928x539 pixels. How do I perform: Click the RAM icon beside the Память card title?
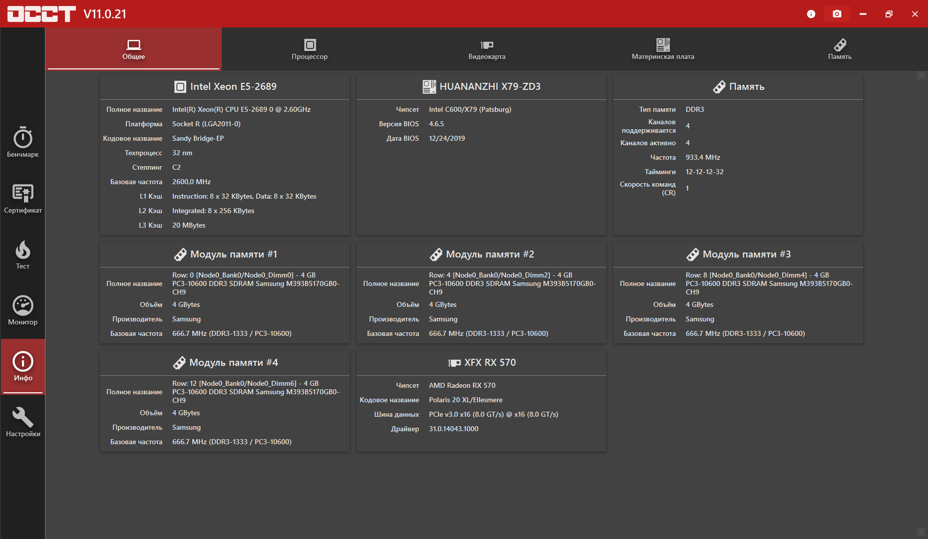point(719,87)
